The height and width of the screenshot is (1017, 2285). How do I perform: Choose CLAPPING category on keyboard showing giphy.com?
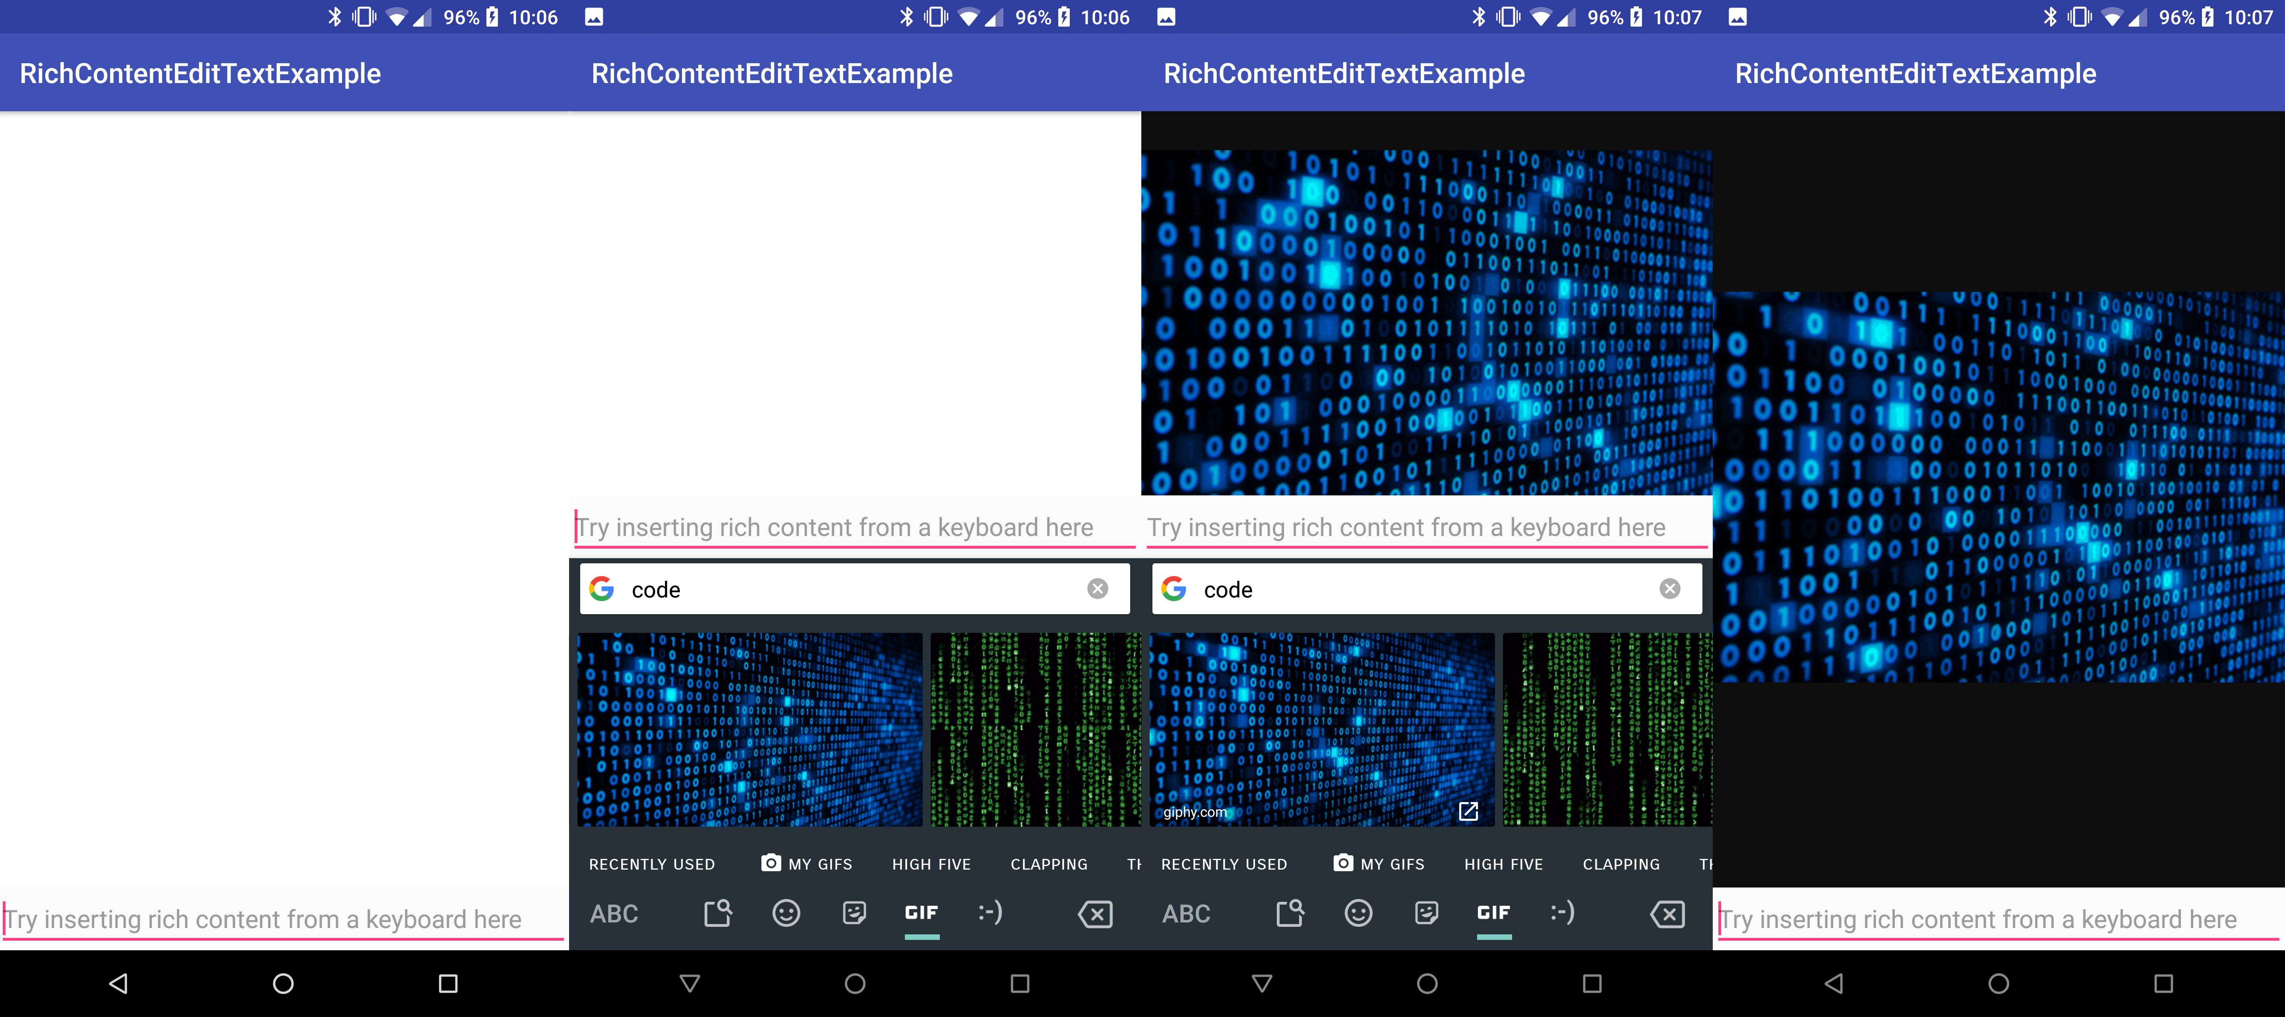1621,864
